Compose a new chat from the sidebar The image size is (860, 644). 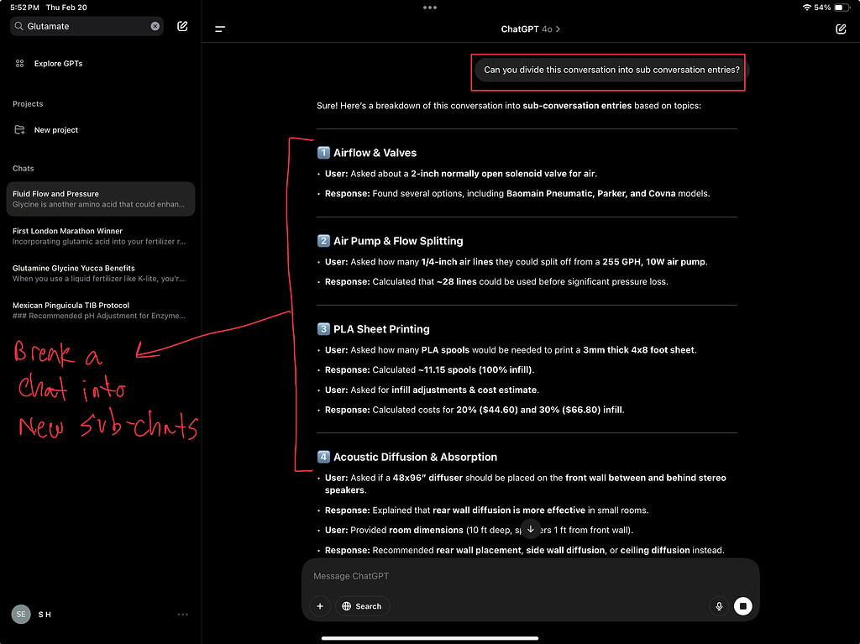[x=182, y=26]
